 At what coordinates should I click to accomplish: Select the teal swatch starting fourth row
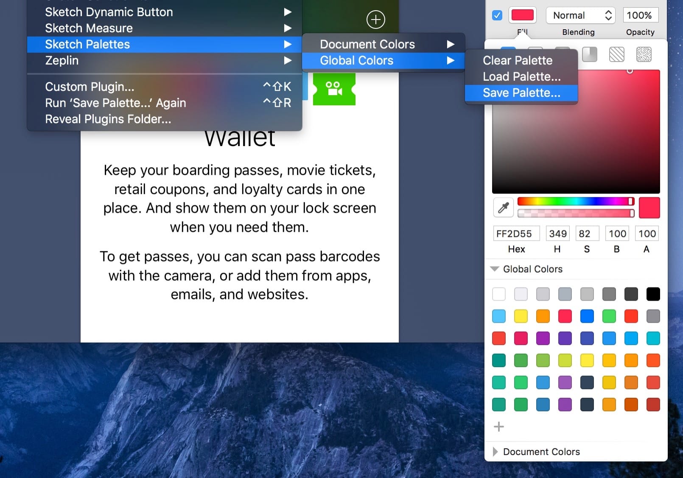pos(499,360)
